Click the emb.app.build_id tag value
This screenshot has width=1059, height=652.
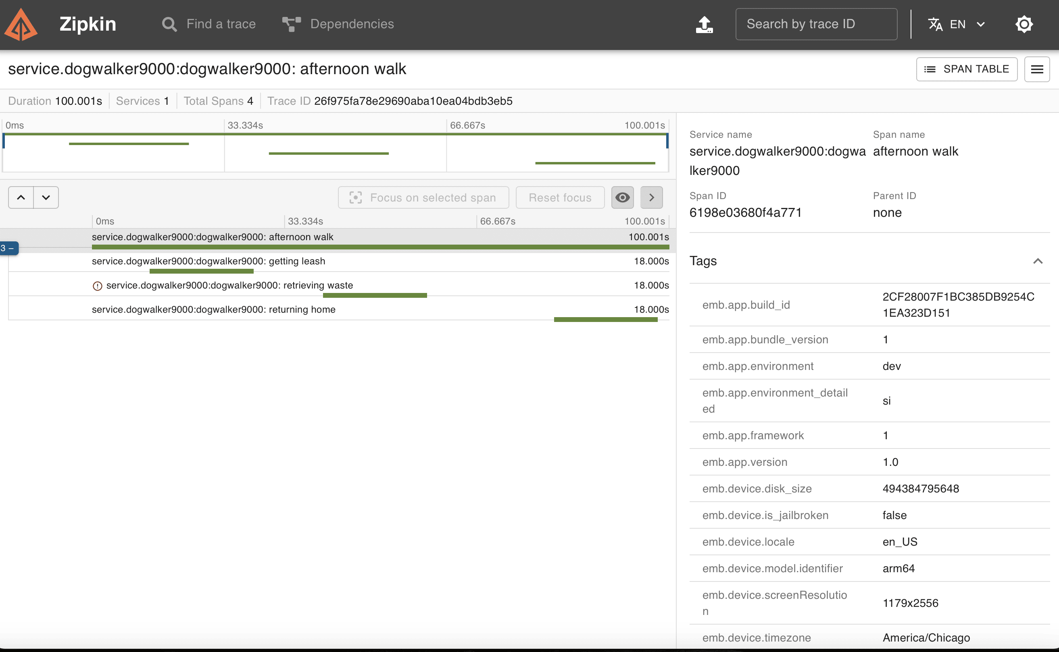point(958,305)
